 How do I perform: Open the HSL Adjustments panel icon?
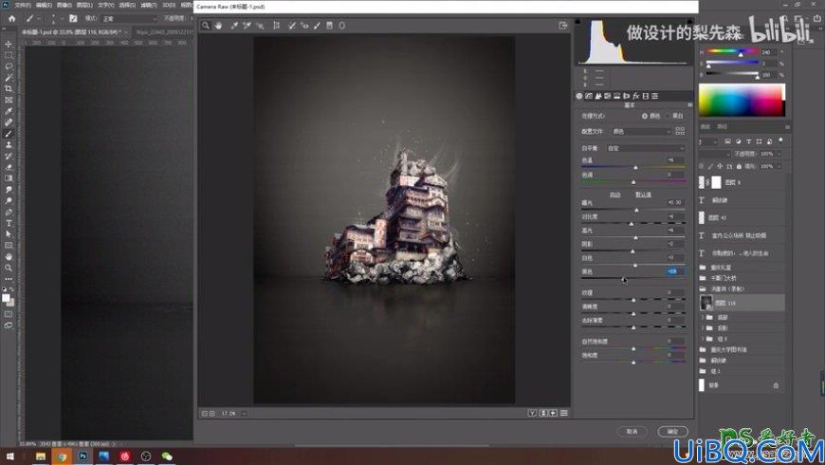coord(608,96)
